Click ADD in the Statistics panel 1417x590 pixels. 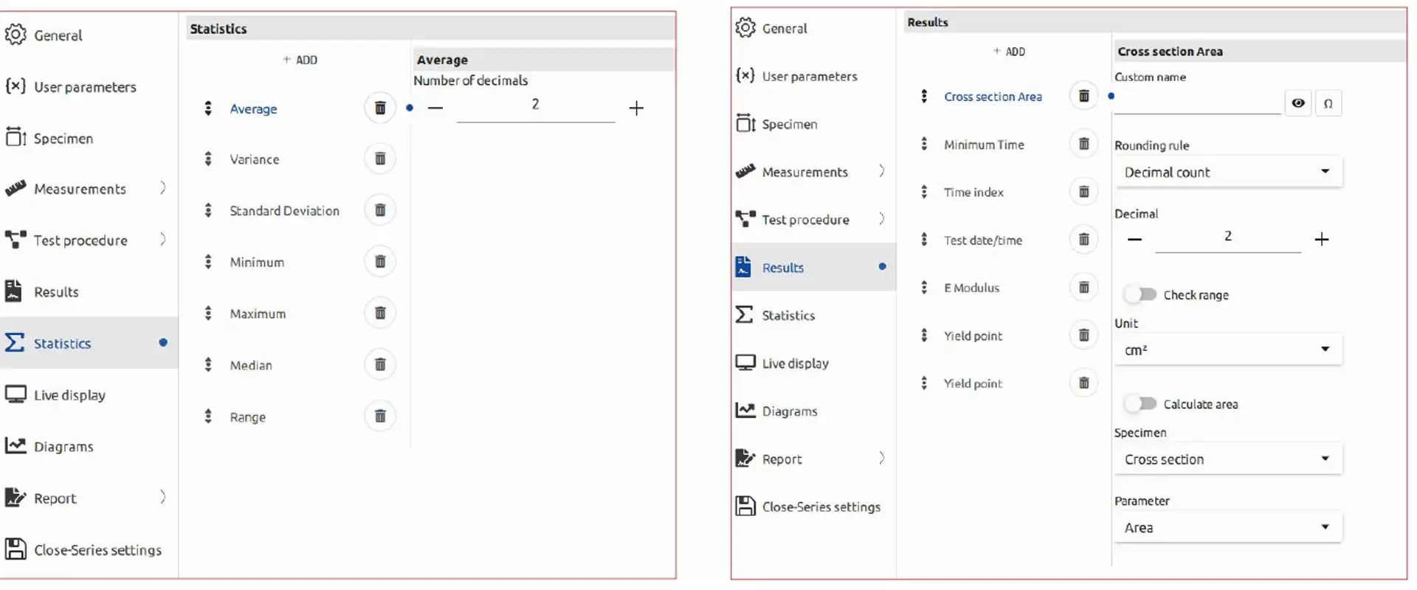pos(300,60)
